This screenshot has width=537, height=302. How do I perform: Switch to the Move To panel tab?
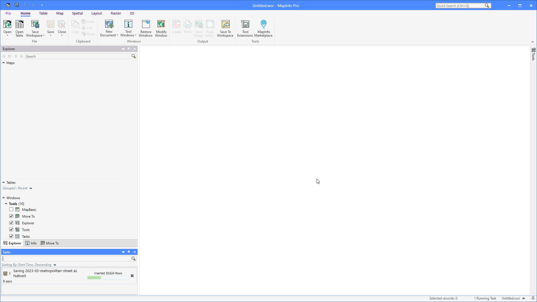coord(50,243)
